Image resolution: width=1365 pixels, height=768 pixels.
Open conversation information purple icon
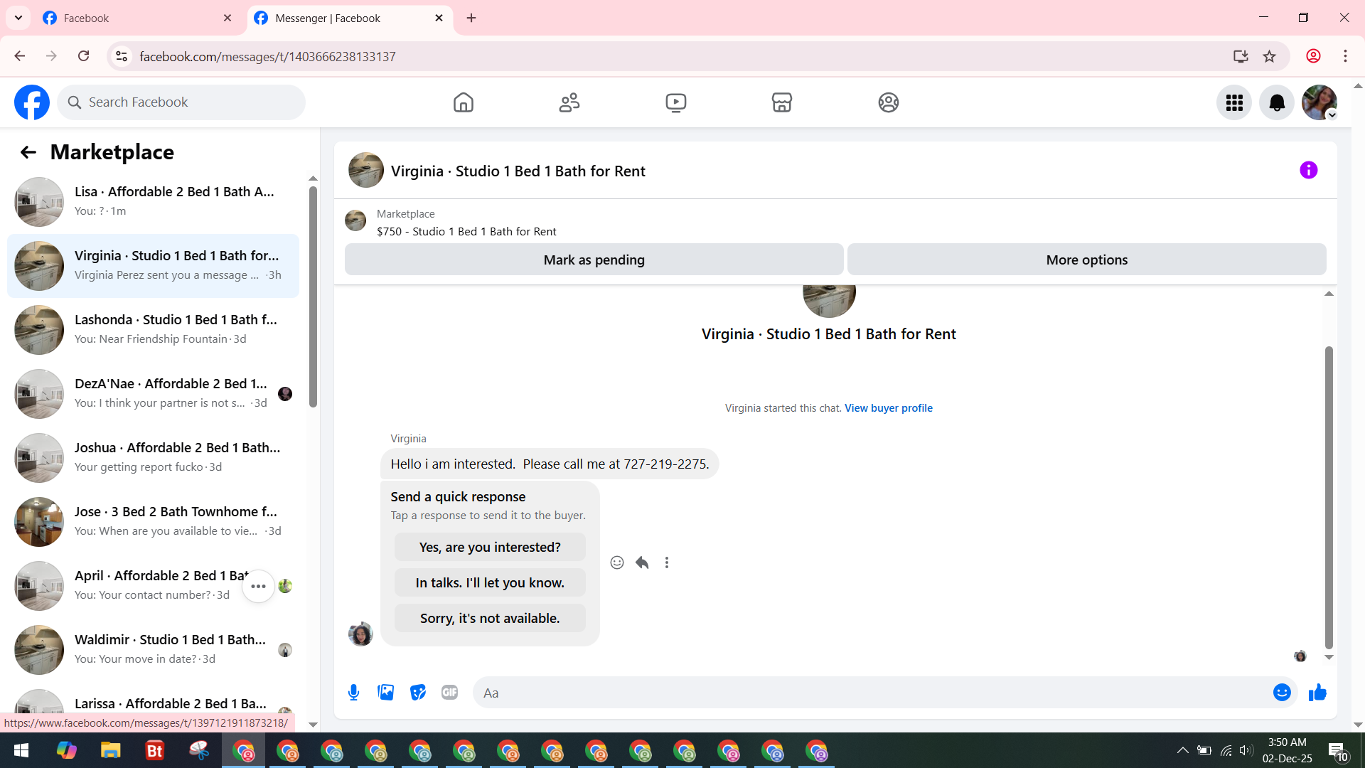(x=1308, y=171)
